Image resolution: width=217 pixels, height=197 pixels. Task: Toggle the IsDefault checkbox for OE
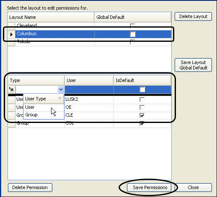pos(142,107)
